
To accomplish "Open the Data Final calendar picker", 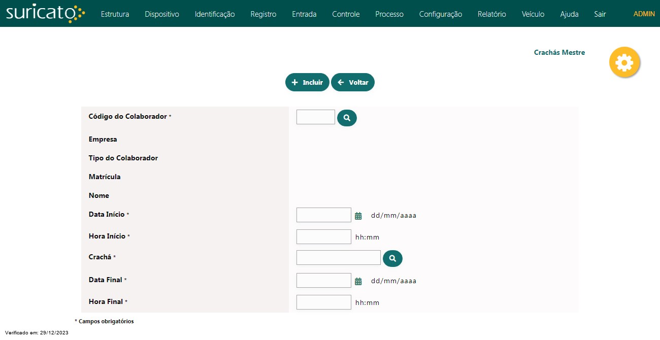I will point(358,281).
